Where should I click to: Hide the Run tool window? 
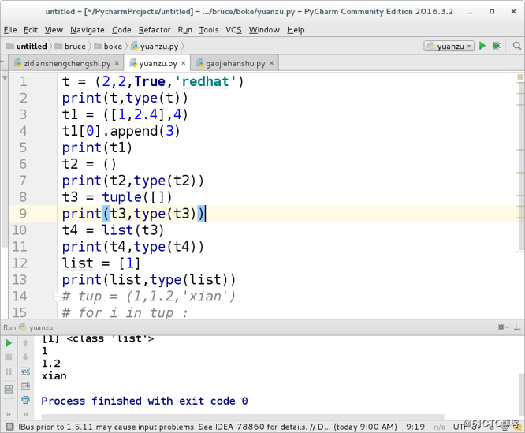coord(517,327)
